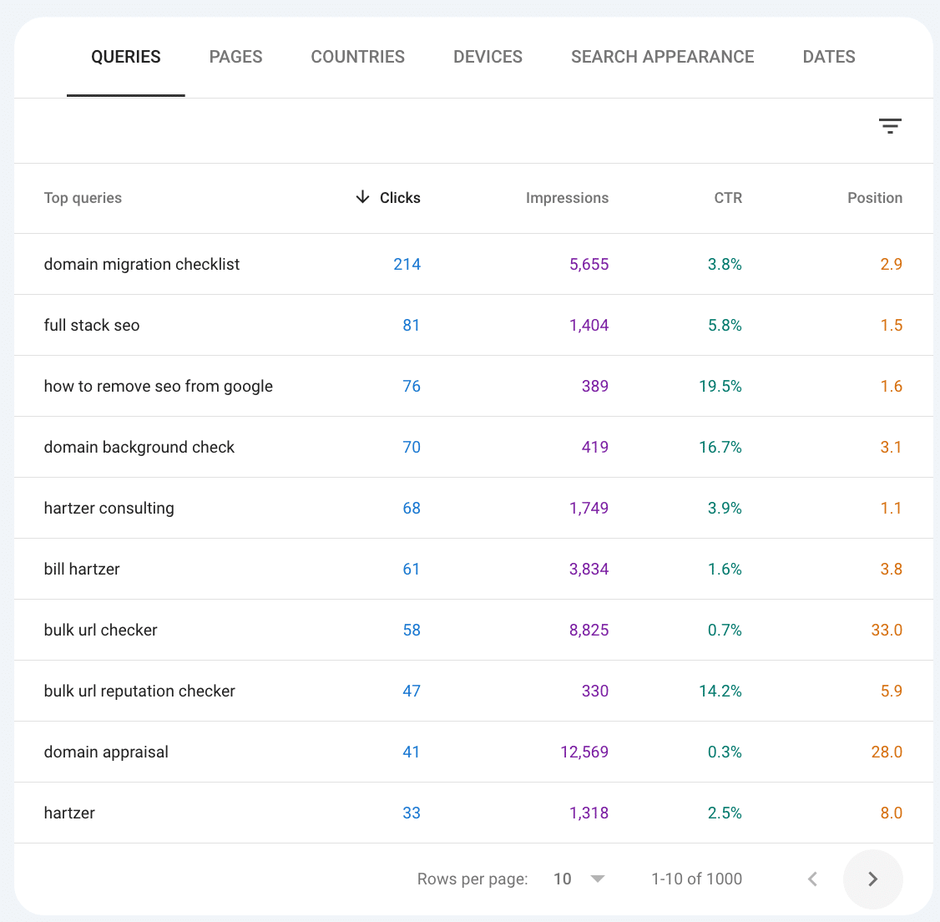Click the 214 clicks value
This screenshot has width=940, height=922.
tap(407, 264)
